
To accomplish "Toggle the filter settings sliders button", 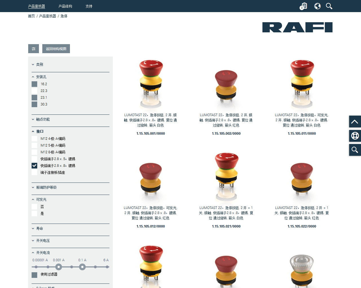I will 34,49.
